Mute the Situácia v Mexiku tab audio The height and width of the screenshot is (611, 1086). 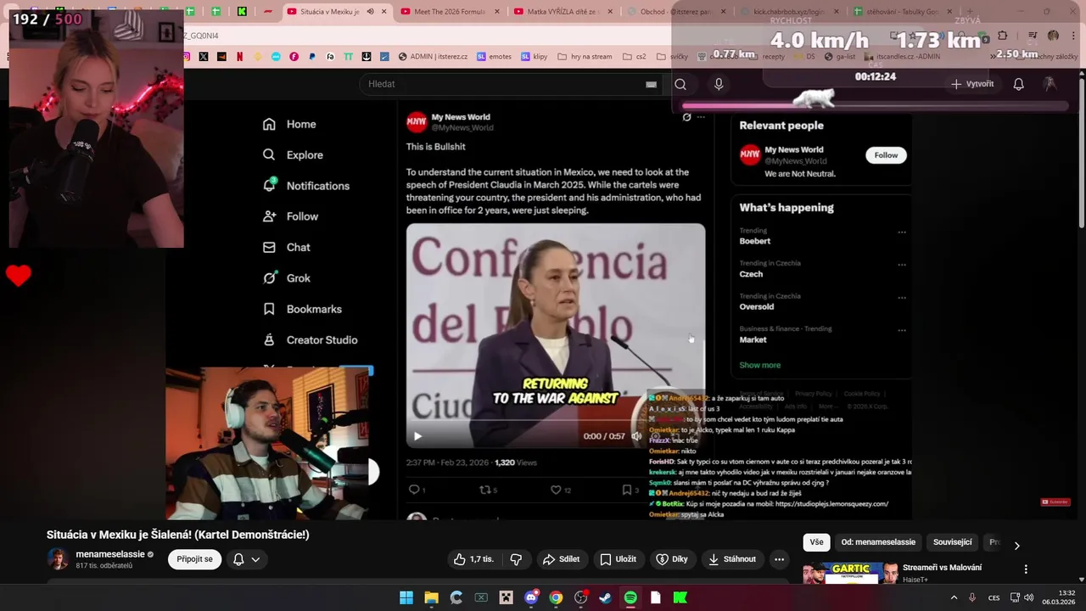370,12
